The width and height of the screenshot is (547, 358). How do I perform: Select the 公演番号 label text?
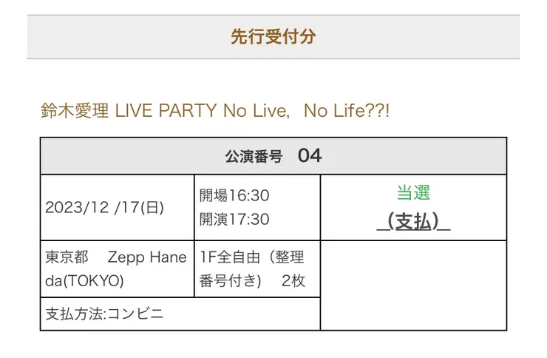(x=254, y=157)
